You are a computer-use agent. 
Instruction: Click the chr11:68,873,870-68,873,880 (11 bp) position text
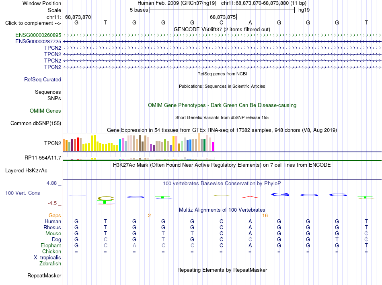point(264,3)
